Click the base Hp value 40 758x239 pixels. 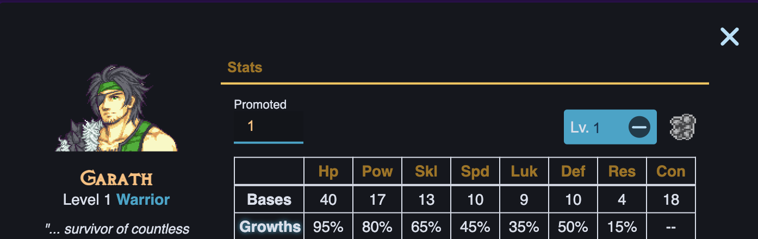(x=328, y=199)
